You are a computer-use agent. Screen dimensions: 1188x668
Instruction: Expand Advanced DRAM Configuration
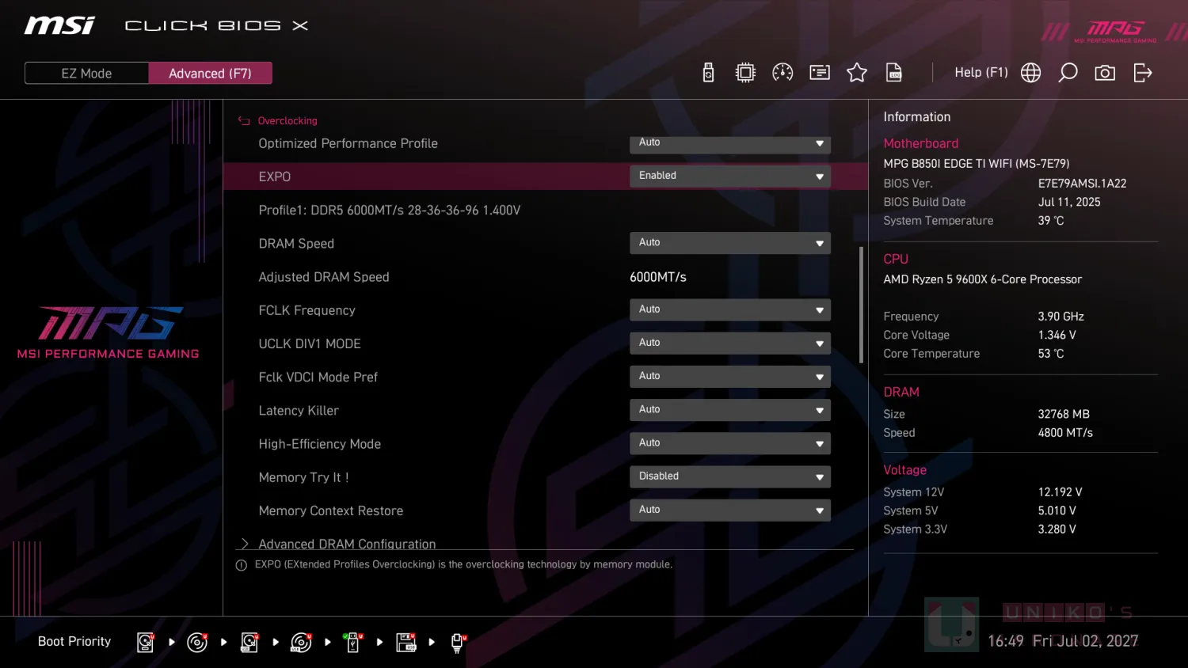pos(347,543)
